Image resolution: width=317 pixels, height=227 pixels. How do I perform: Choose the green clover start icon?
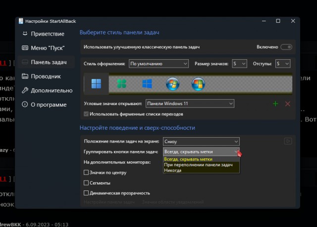click(122, 83)
